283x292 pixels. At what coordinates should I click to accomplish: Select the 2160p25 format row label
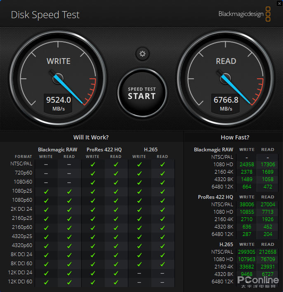pos(22,218)
